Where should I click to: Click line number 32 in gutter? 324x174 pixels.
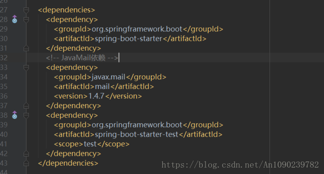(x=4, y=58)
